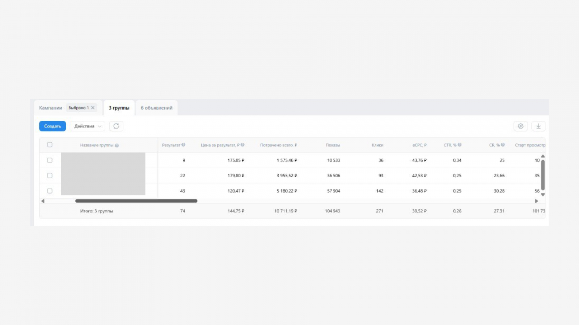The height and width of the screenshot is (325, 579).
Task: Click the Результат column header
Action: pos(171,145)
